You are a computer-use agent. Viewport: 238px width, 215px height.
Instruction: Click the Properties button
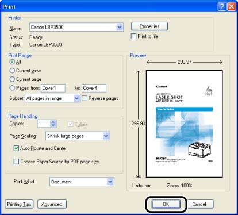coord(149,26)
